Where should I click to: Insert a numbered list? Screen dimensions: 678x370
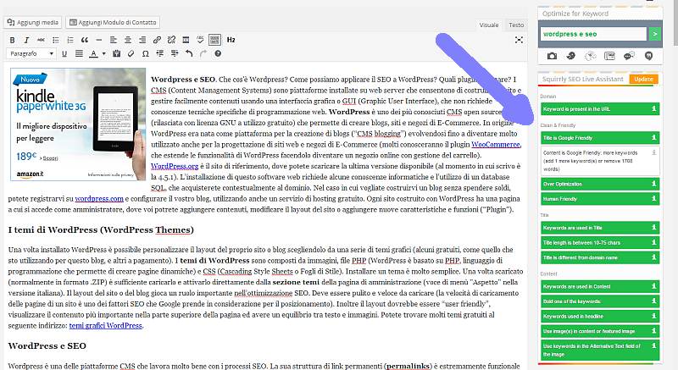click(70, 40)
